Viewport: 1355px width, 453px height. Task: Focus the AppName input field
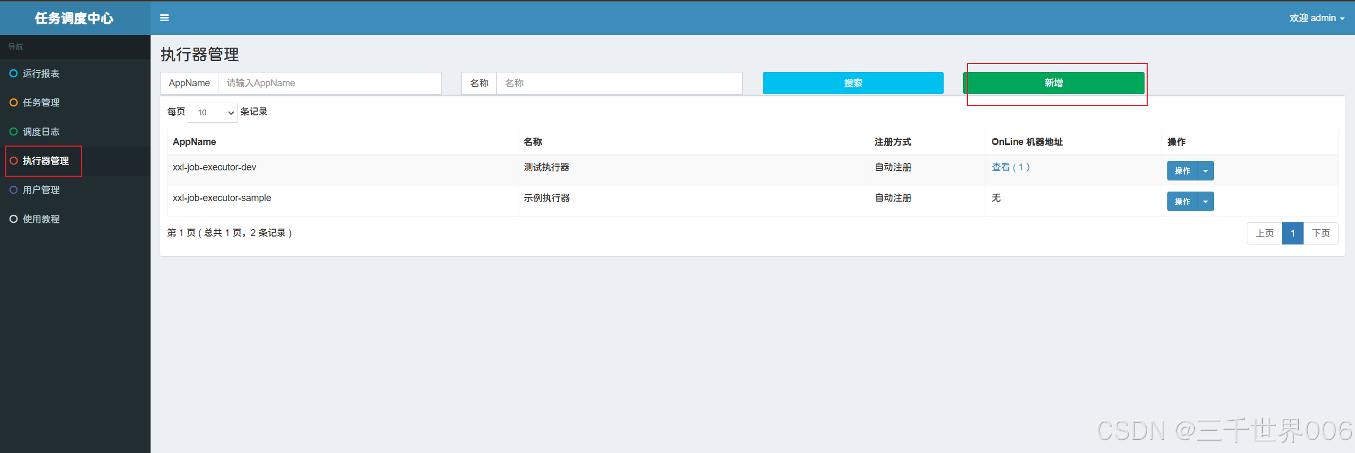pyautogui.click(x=330, y=83)
